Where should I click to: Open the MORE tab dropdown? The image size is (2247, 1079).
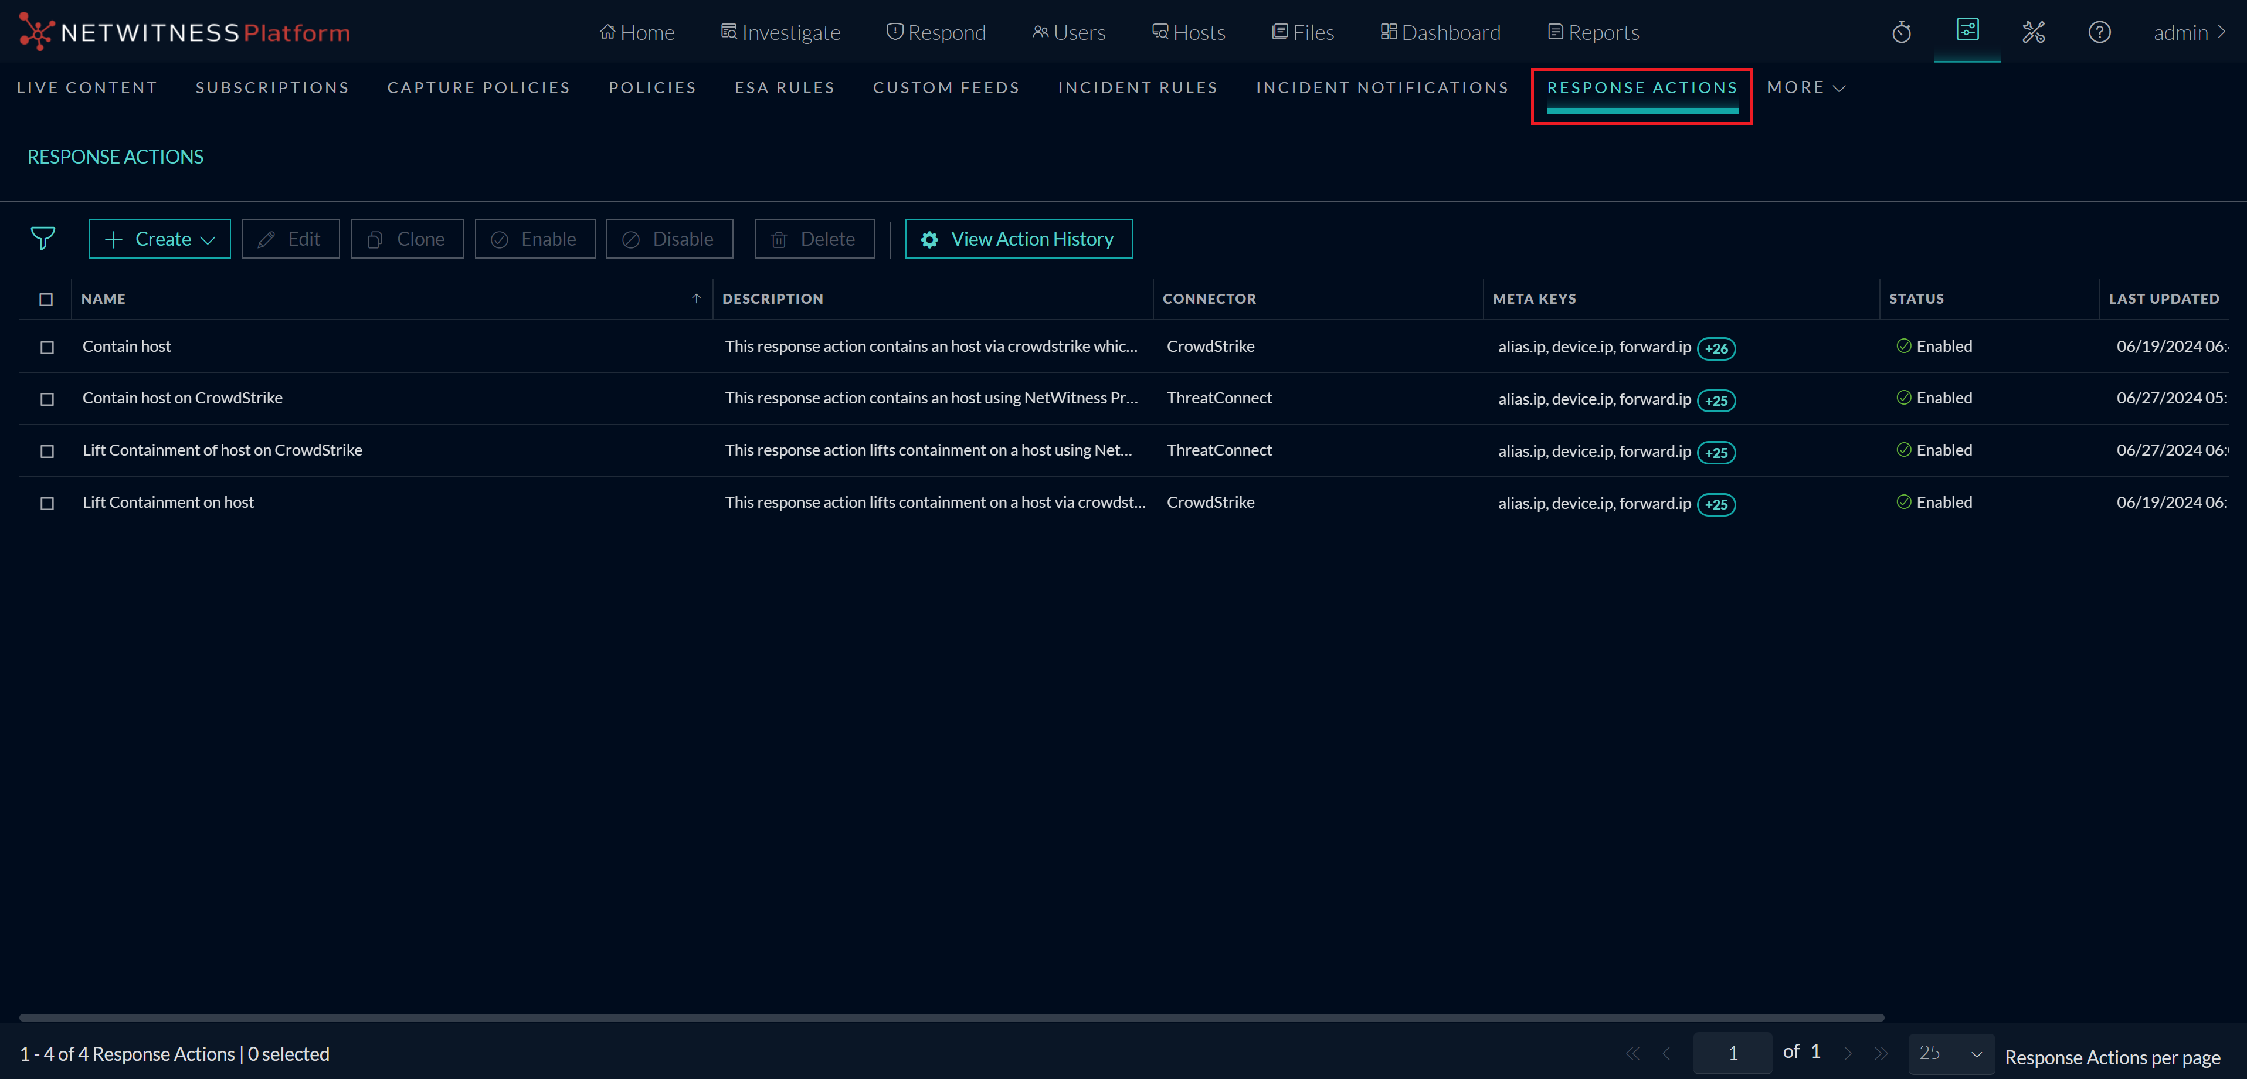click(x=1805, y=88)
